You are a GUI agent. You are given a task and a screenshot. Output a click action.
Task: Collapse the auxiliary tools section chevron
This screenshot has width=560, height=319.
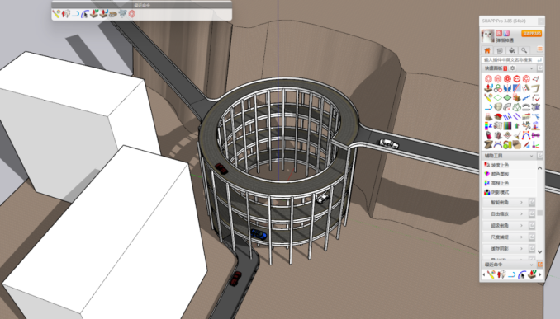click(x=531, y=156)
